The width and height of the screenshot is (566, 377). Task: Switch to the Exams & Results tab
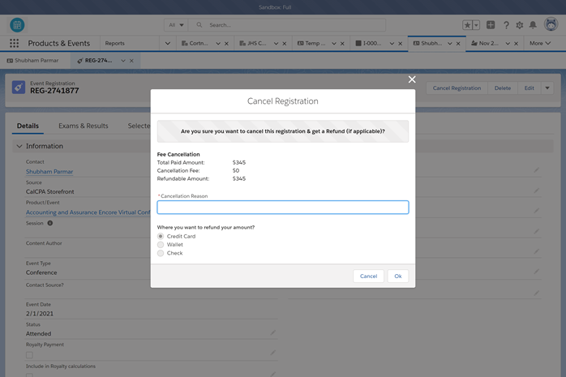click(83, 126)
